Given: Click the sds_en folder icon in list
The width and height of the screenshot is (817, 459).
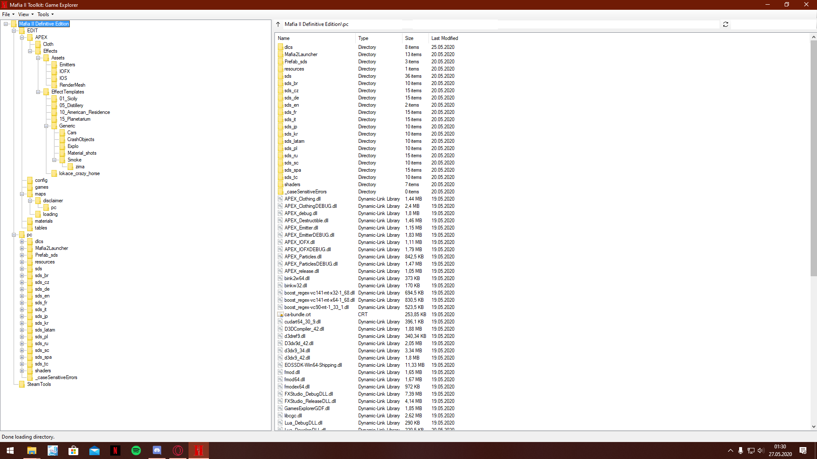Looking at the screenshot, I should (280, 105).
